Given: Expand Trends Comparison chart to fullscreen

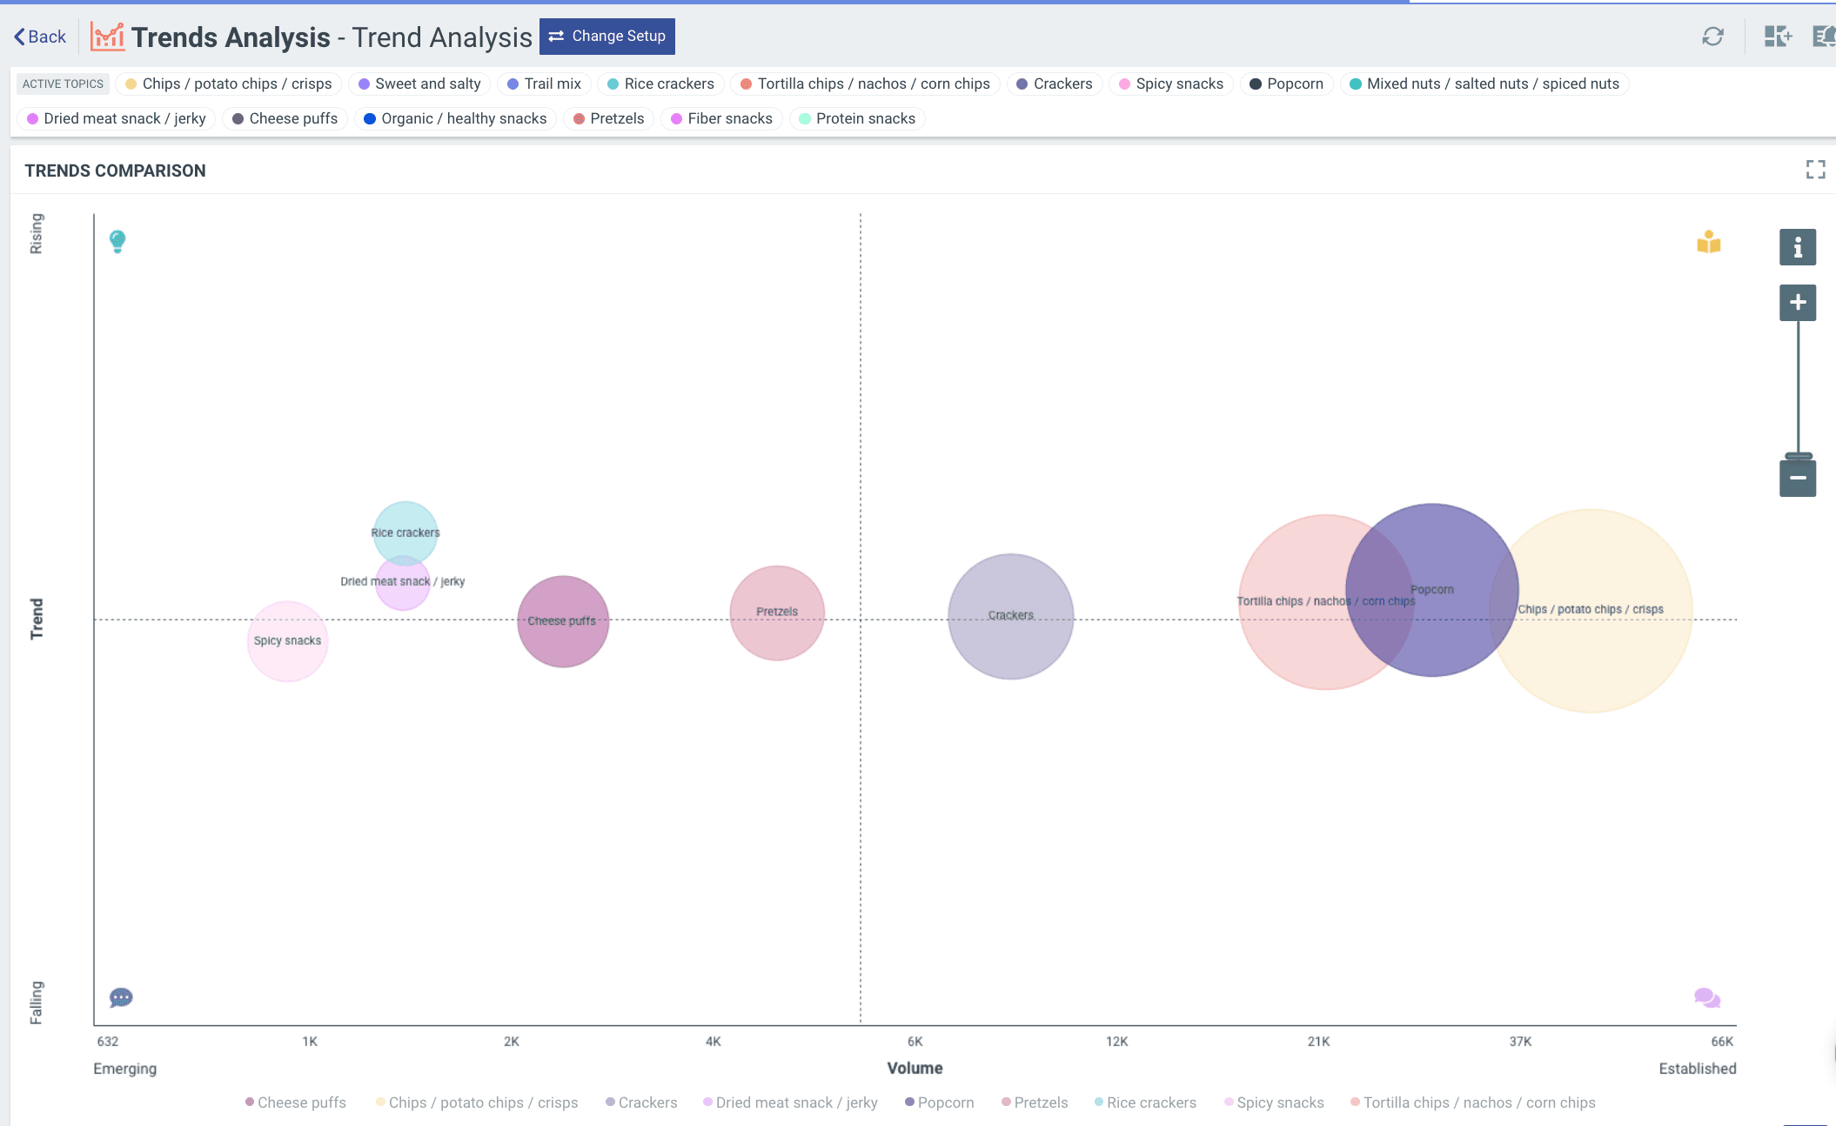Looking at the screenshot, I should (x=1815, y=170).
